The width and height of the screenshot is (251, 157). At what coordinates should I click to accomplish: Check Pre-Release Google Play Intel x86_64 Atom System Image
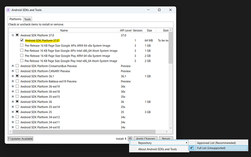(x=22, y=61)
